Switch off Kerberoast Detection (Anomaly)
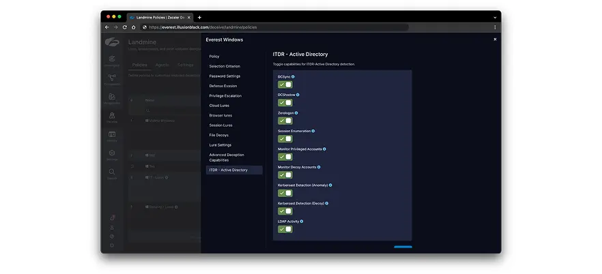The image size is (602, 274). 285,193
